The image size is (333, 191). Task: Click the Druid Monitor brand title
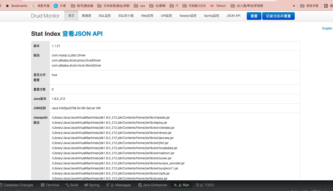coord(45,16)
